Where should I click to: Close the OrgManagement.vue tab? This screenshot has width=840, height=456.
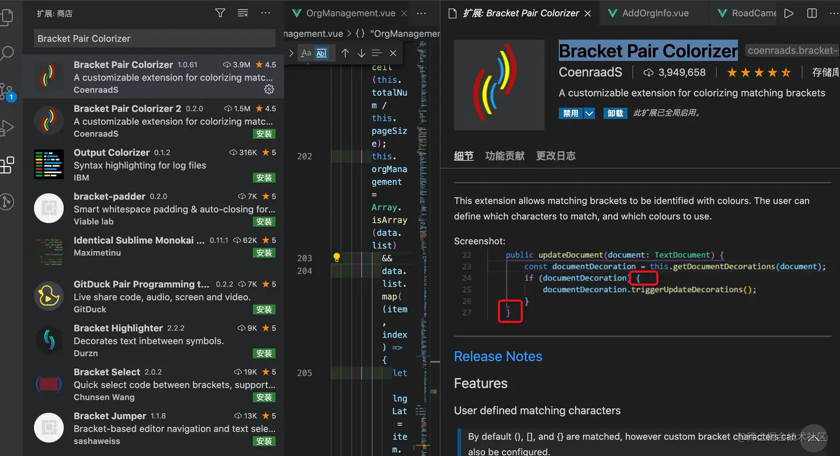point(404,13)
